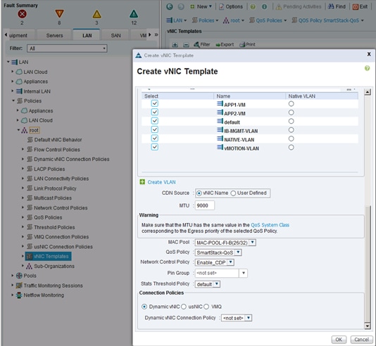Click the minor faults yellow triangle icon
This screenshot has width=376, height=346.
(96, 14)
